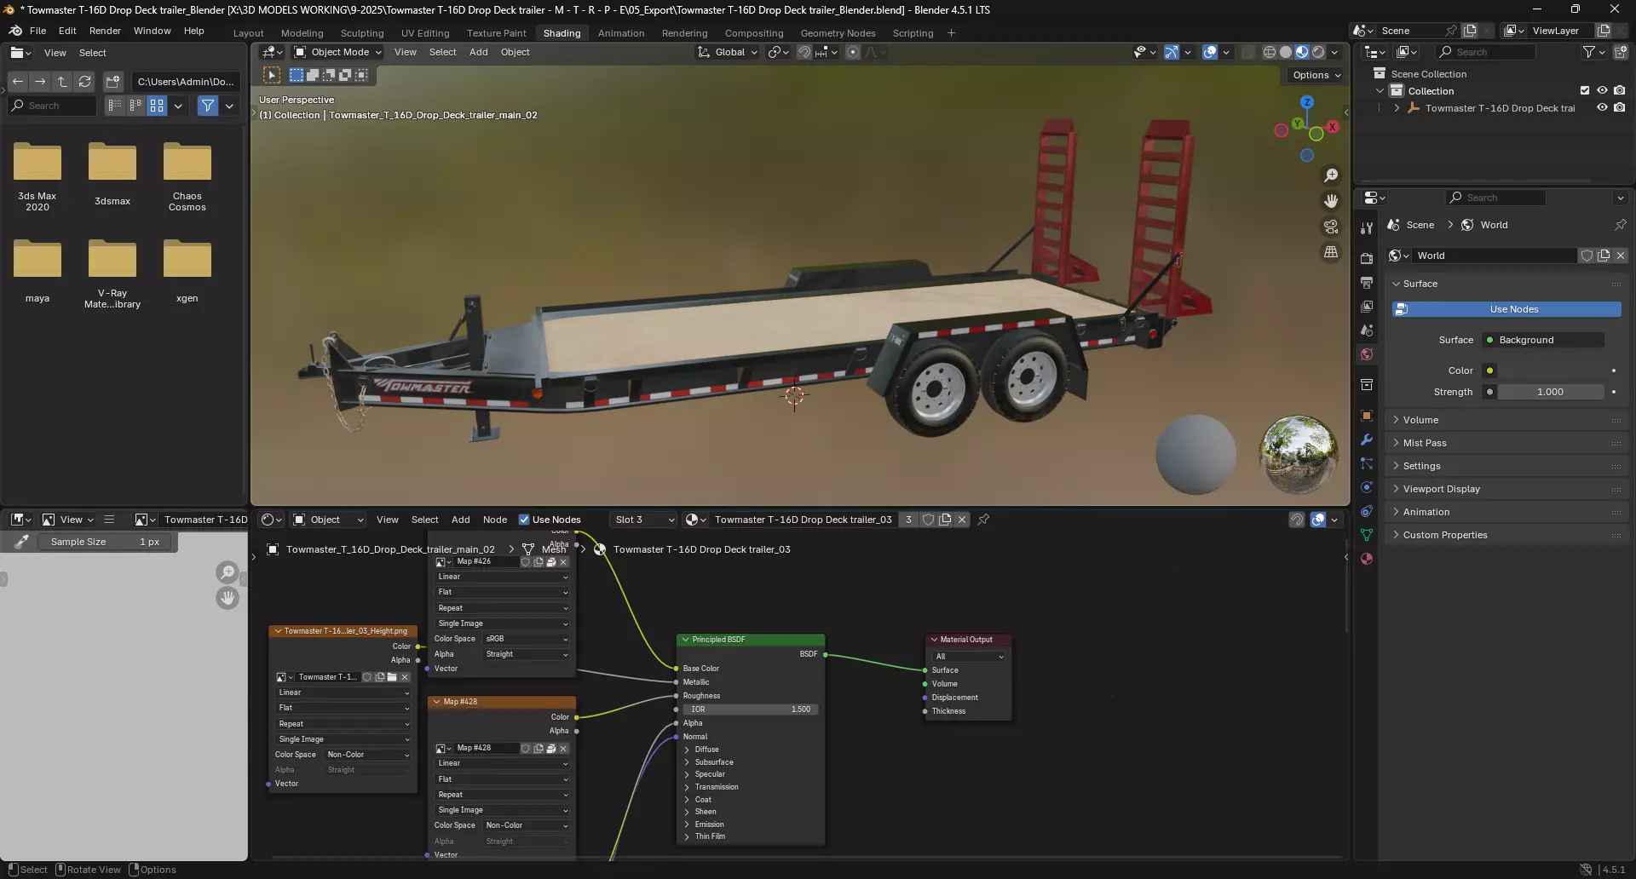
Task: Open the World properties tab icon
Action: tap(1367, 354)
